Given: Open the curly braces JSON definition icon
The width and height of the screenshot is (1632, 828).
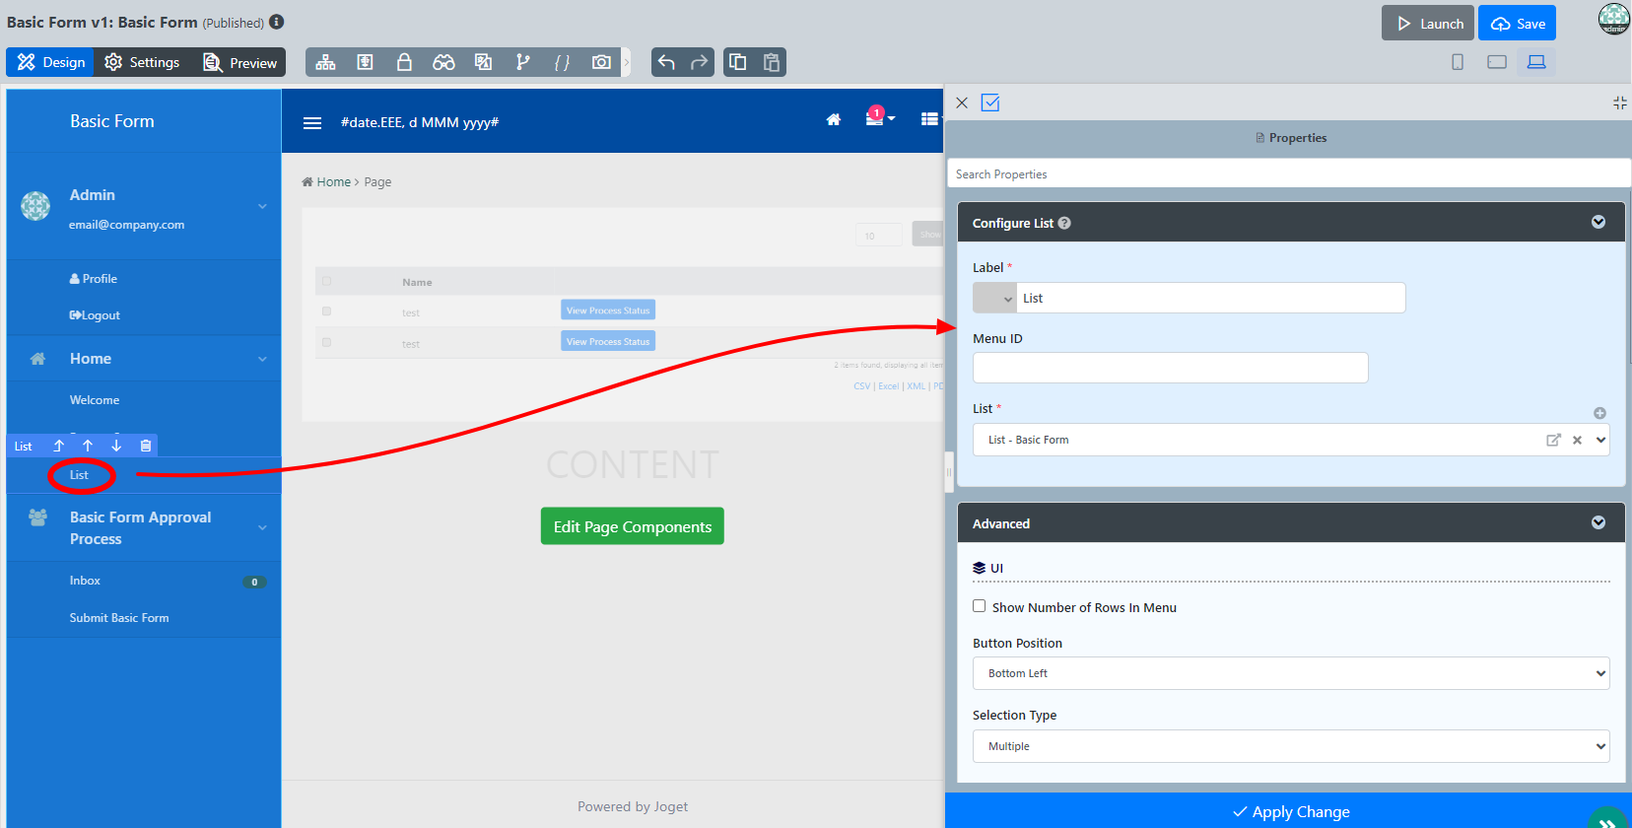Looking at the screenshot, I should (562, 62).
